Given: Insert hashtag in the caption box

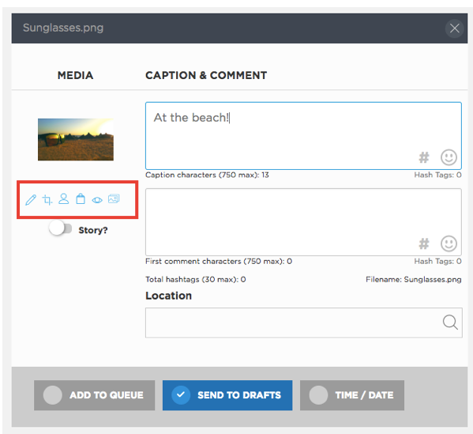Looking at the screenshot, I should tap(424, 157).
